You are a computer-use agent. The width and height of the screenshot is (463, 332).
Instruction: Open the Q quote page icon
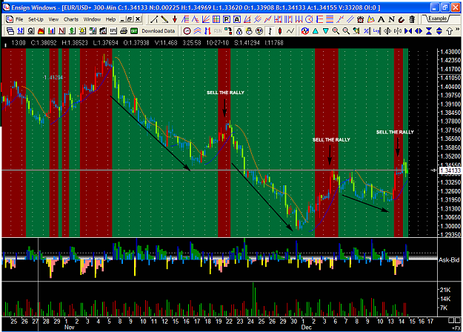pos(30,31)
